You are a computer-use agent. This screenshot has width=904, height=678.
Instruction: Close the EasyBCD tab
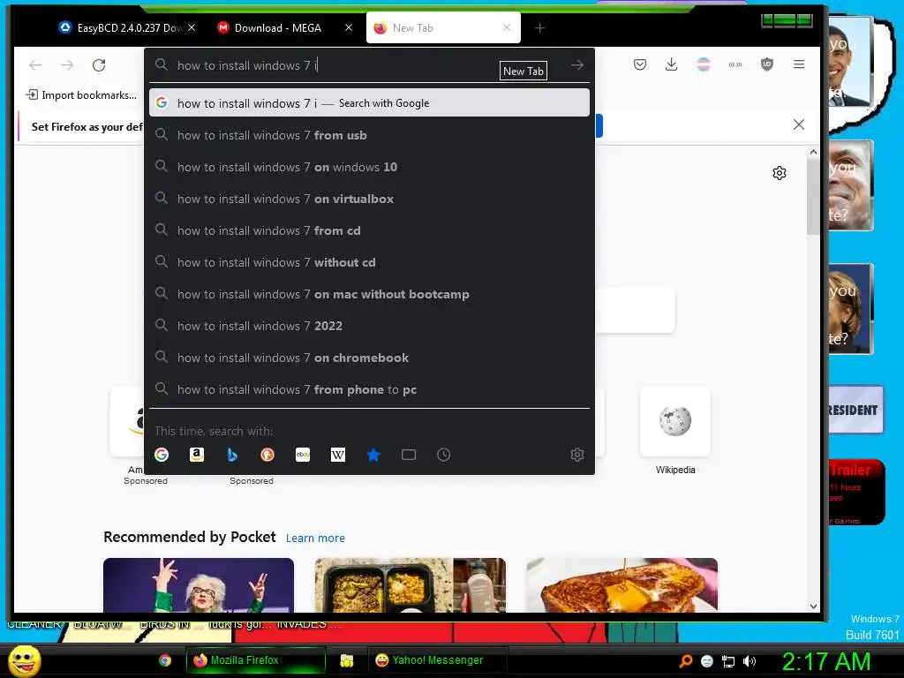(192, 27)
